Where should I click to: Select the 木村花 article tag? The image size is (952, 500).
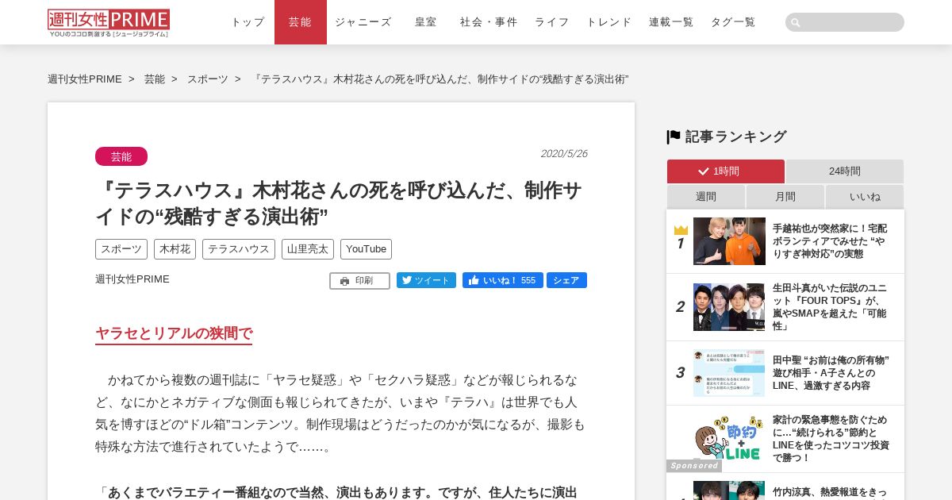tap(175, 249)
